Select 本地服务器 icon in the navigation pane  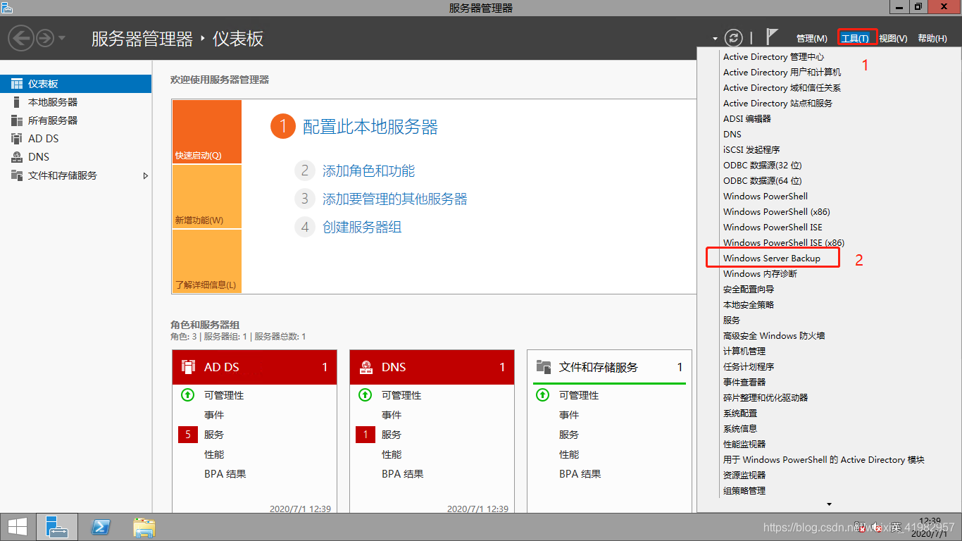(17, 102)
